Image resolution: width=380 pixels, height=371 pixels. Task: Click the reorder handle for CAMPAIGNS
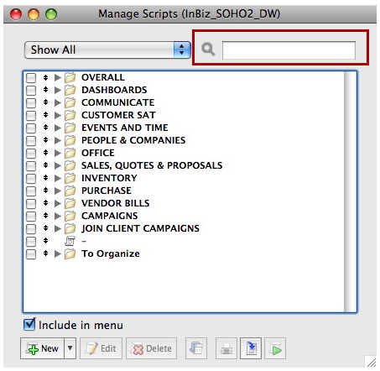45,216
